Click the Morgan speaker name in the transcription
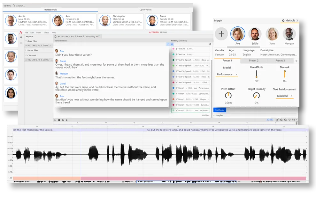This screenshot has height=197, width=316. [64, 74]
